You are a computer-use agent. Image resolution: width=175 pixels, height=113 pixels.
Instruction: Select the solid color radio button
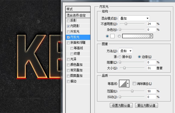click(107, 36)
